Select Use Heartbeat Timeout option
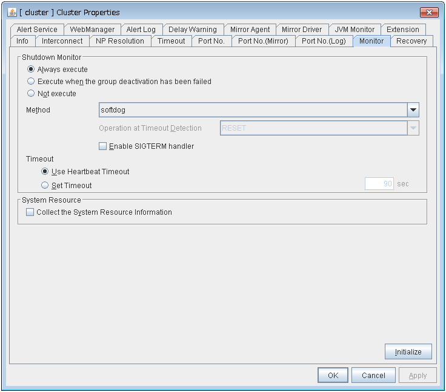Viewport: 446px width, 392px height. pos(44,172)
